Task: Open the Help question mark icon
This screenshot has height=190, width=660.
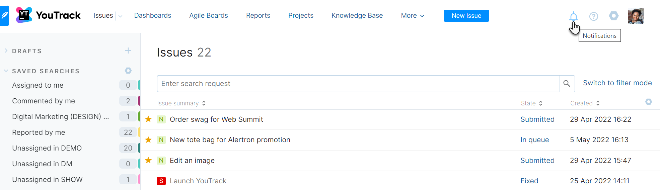Action: pyautogui.click(x=594, y=16)
